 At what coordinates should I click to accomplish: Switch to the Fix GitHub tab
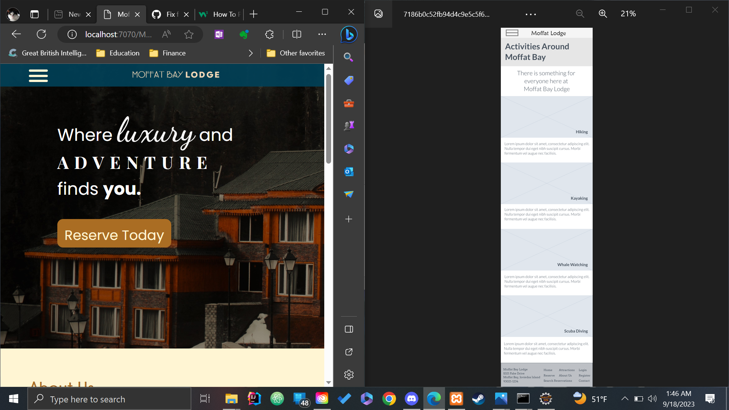[167, 14]
